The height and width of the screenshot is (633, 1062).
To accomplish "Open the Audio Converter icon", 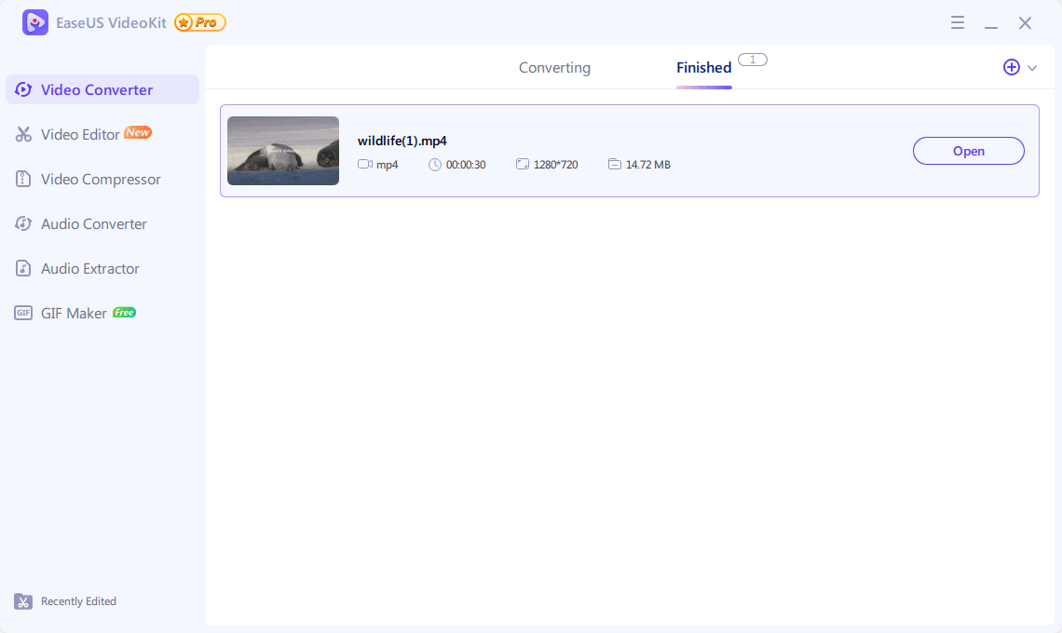I will coord(23,224).
